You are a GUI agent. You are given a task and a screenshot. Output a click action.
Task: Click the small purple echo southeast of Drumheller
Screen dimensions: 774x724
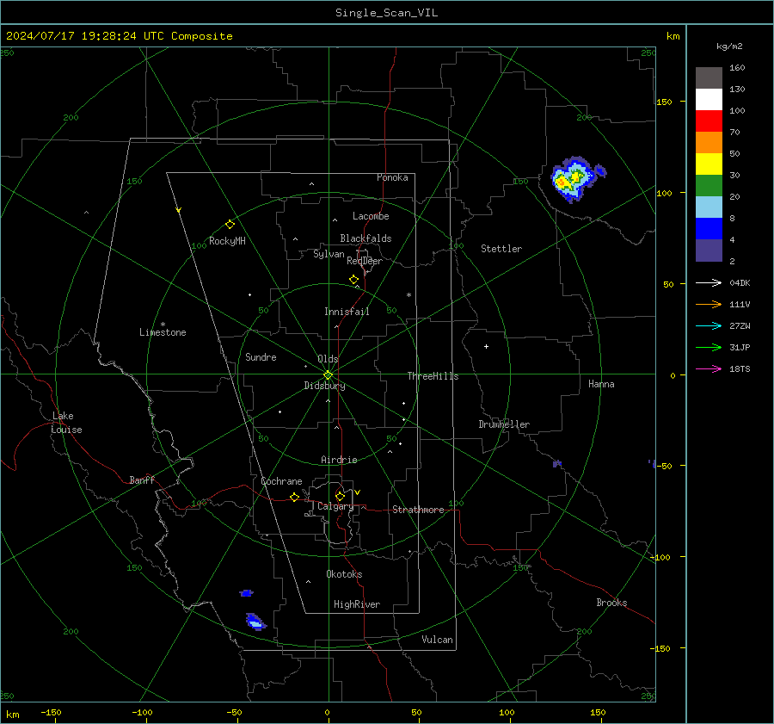[x=556, y=463]
